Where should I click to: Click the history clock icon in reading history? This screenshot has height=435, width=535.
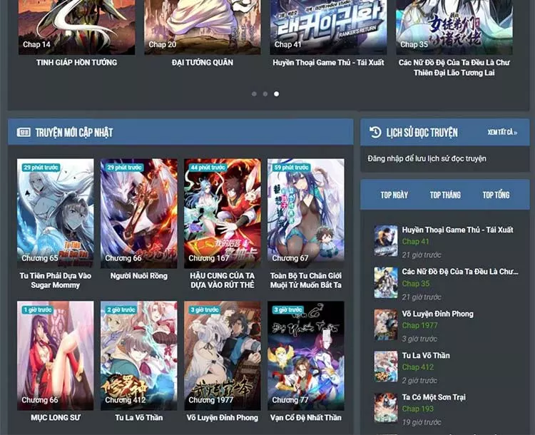375,132
